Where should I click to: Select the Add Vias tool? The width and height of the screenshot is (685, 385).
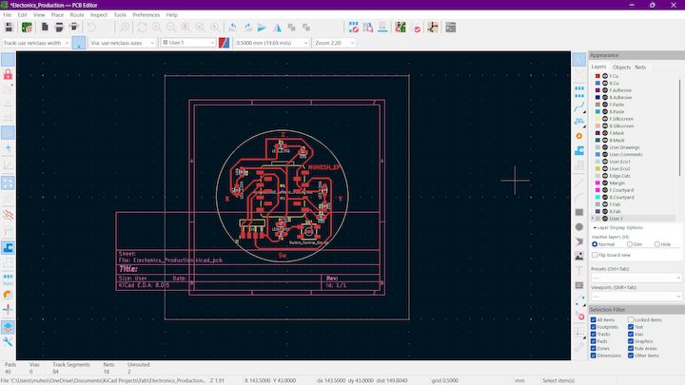[x=579, y=136]
